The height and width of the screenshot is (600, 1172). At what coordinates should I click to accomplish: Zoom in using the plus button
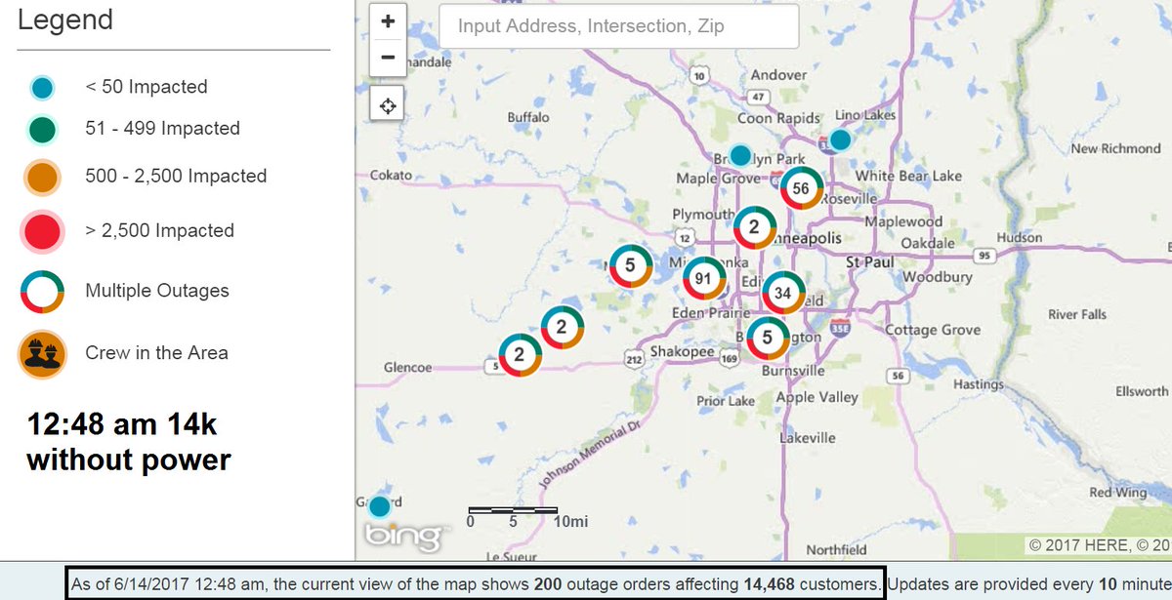click(x=387, y=20)
